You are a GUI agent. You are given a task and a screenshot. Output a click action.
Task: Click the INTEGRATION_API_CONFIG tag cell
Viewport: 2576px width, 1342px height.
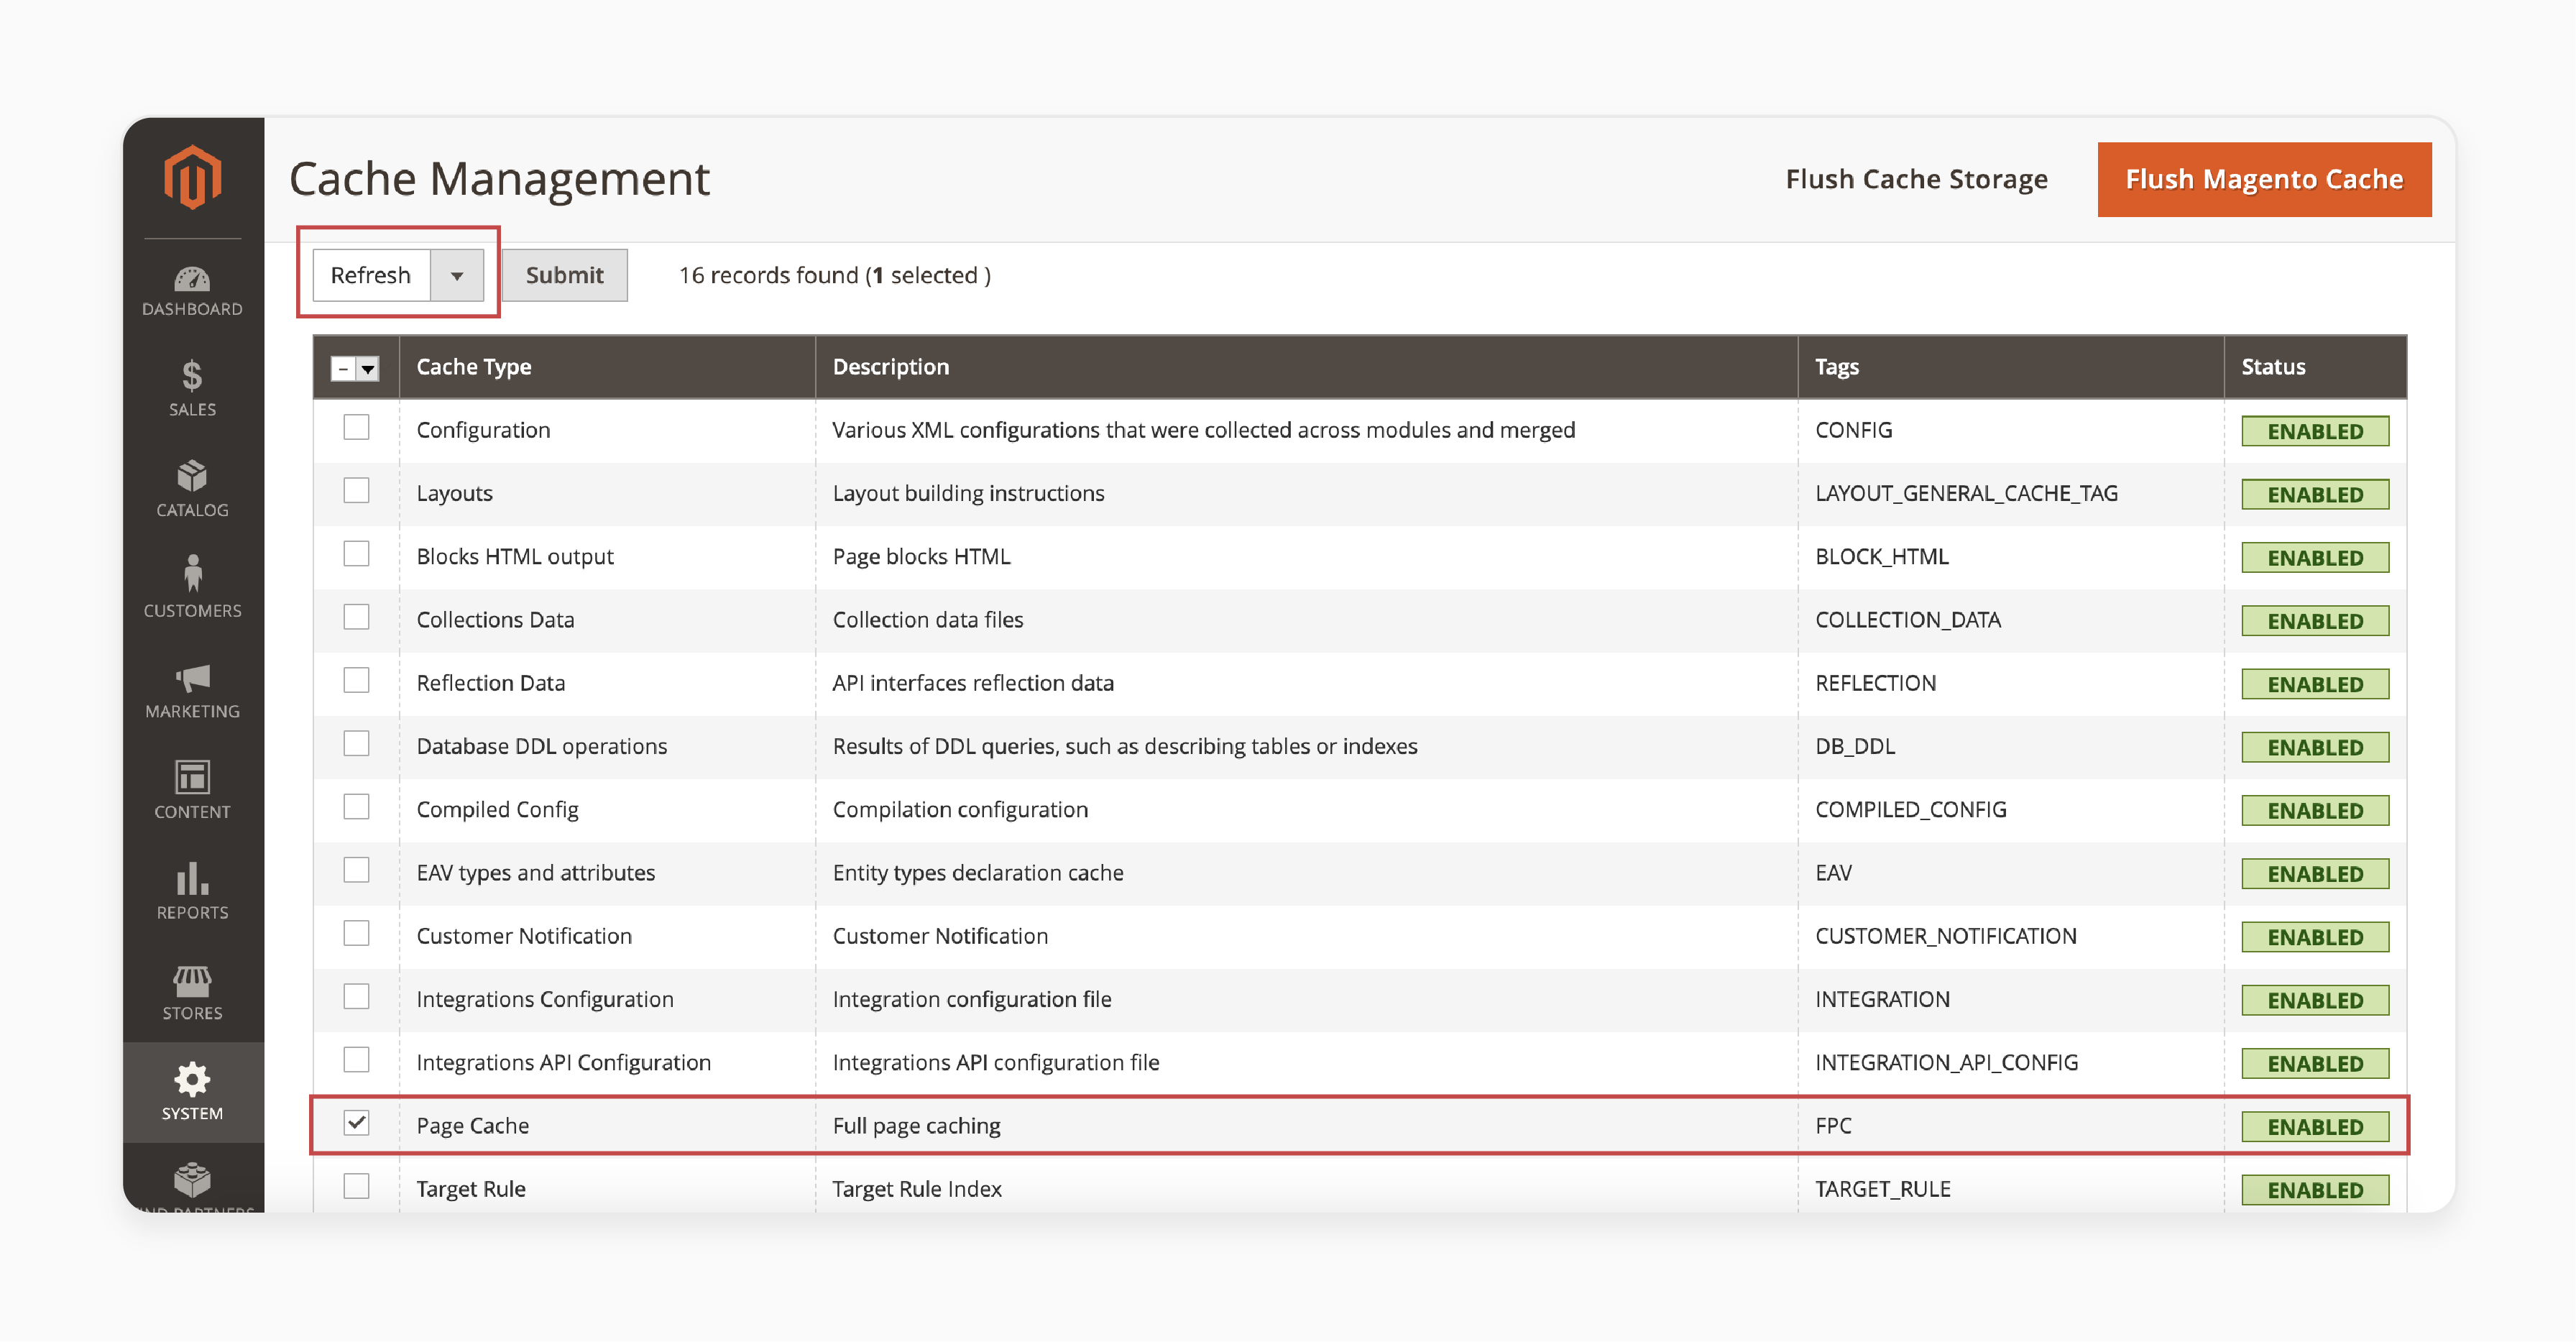tap(1946, 1062)
